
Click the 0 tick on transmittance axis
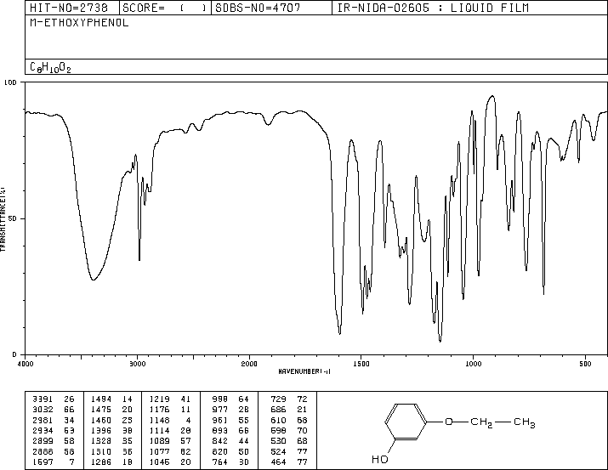tap(14, 354)
